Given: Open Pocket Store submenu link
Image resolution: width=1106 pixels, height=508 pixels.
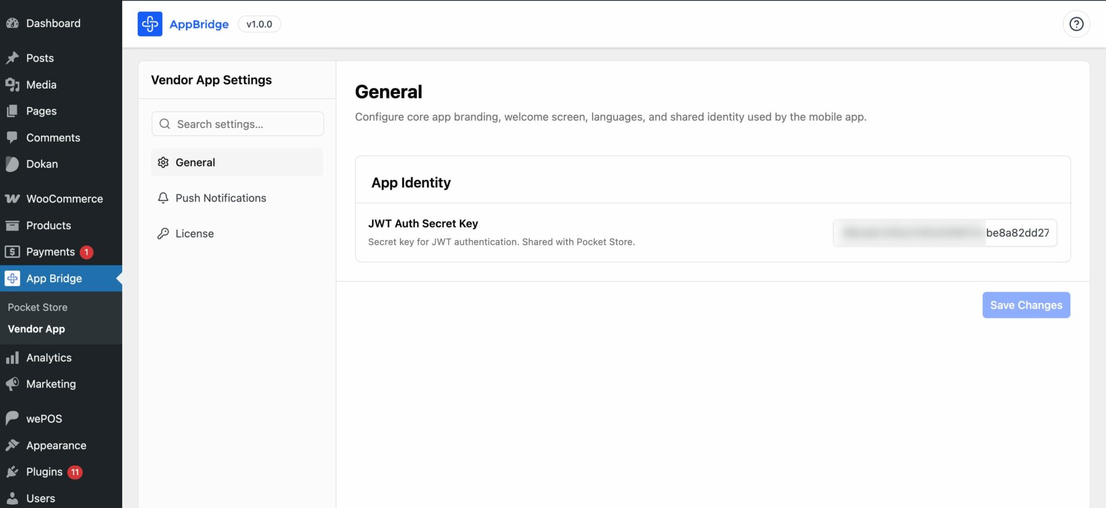Looking at the screenshot, I should coord(37,308).
